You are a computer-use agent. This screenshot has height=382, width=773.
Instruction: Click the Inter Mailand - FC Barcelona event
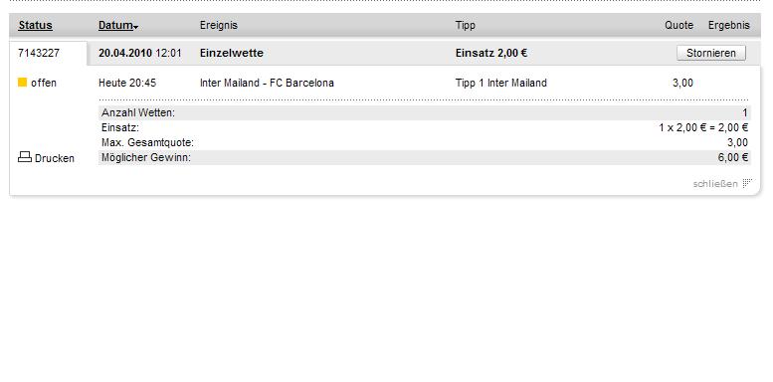(x=267, y=83)
